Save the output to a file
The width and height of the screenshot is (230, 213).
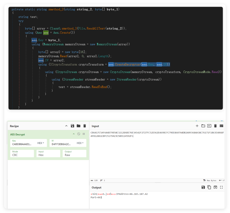pyautogui.click(x=203, y=187)
